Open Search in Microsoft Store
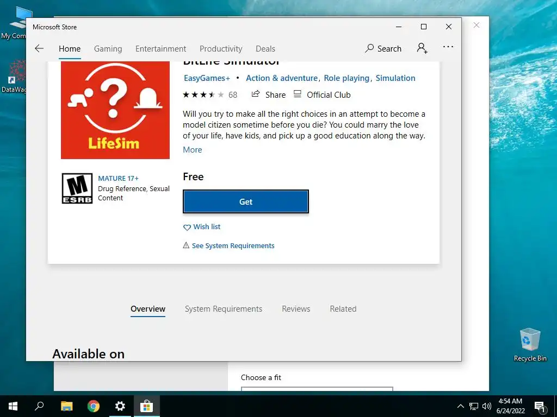The image size is (557, 417). (383, 48)
